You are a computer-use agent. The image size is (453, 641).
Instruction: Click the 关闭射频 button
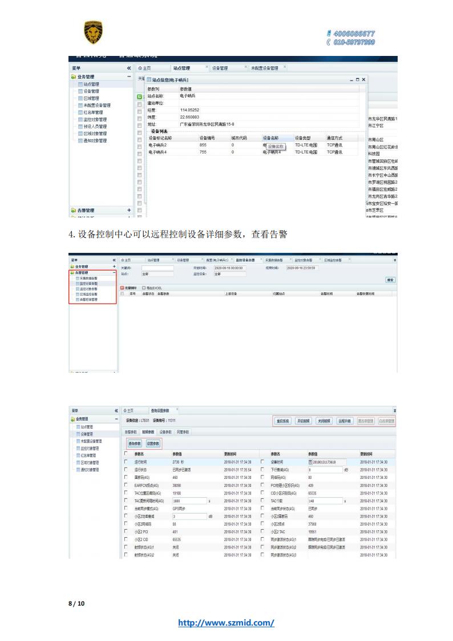tap(323, 421)
